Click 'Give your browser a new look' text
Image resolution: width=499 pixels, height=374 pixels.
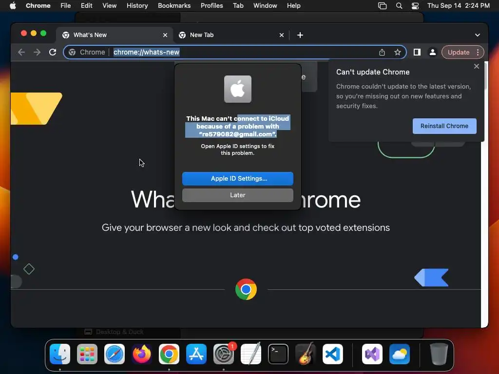pyautogui.click(x=246, y=228)
